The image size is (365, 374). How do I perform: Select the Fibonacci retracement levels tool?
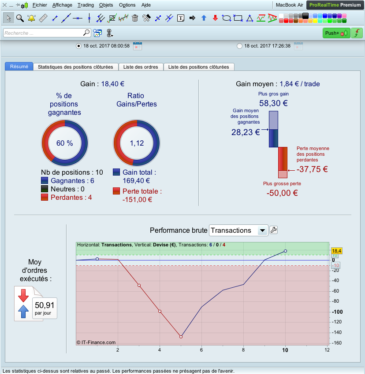click(x=112, y=18)
